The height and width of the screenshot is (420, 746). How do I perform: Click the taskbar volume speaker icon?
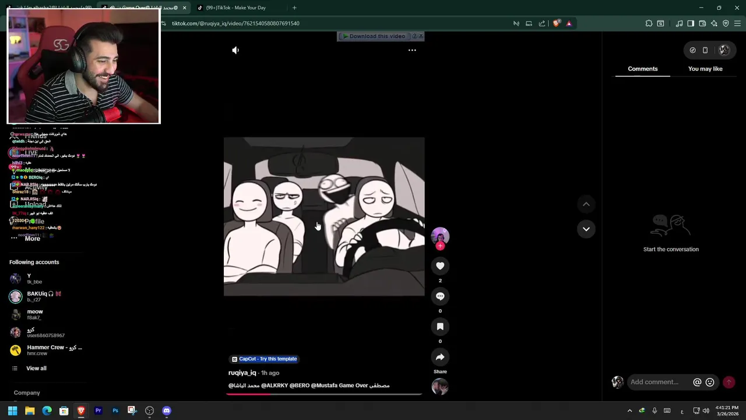click(706, 411)
